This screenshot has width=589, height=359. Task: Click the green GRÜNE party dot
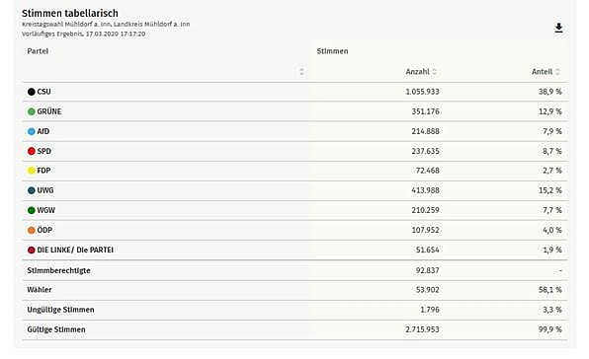(32, 111)
